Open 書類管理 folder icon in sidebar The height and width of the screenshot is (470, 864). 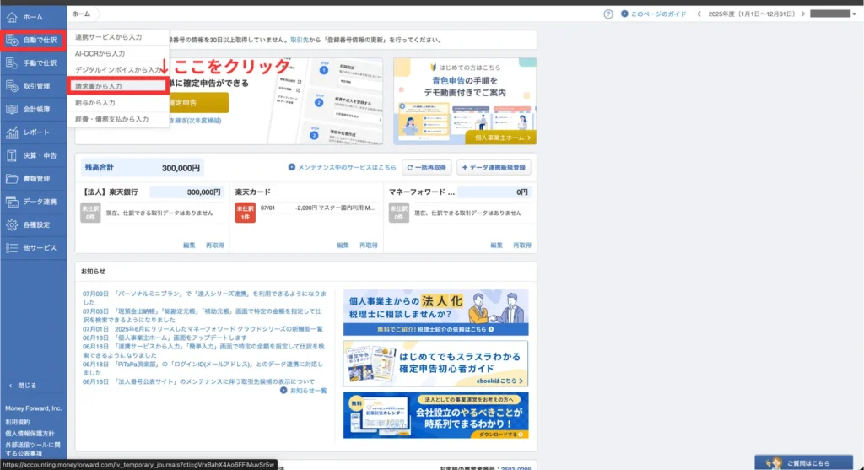click(12, 179)
